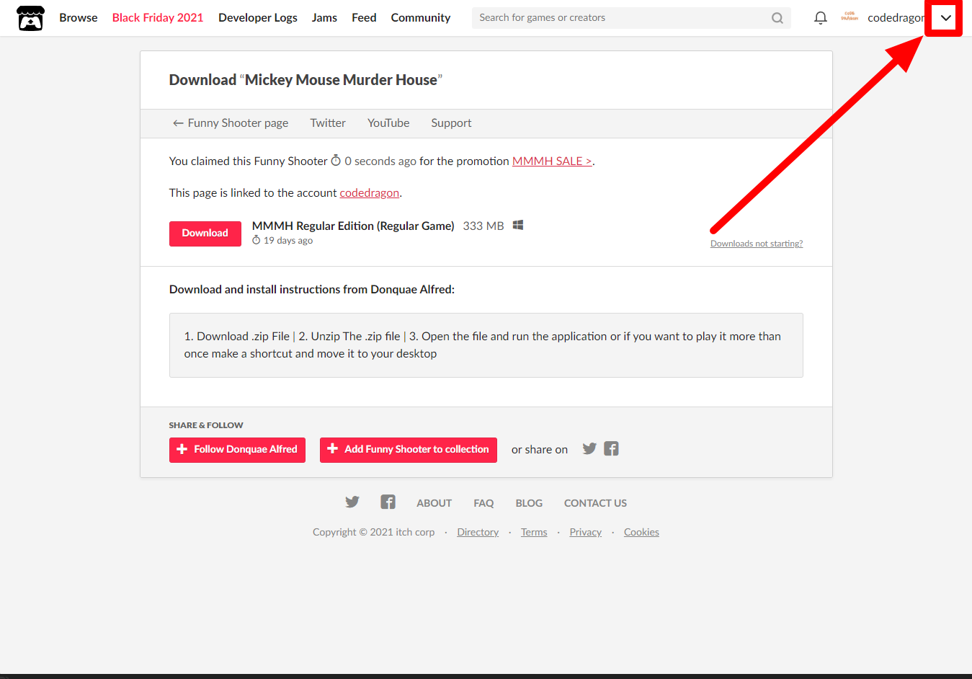Download MMMH Regular Edition
Image resolution: width=972 pixels, height=679 pixels.
[x=205, y=234]
